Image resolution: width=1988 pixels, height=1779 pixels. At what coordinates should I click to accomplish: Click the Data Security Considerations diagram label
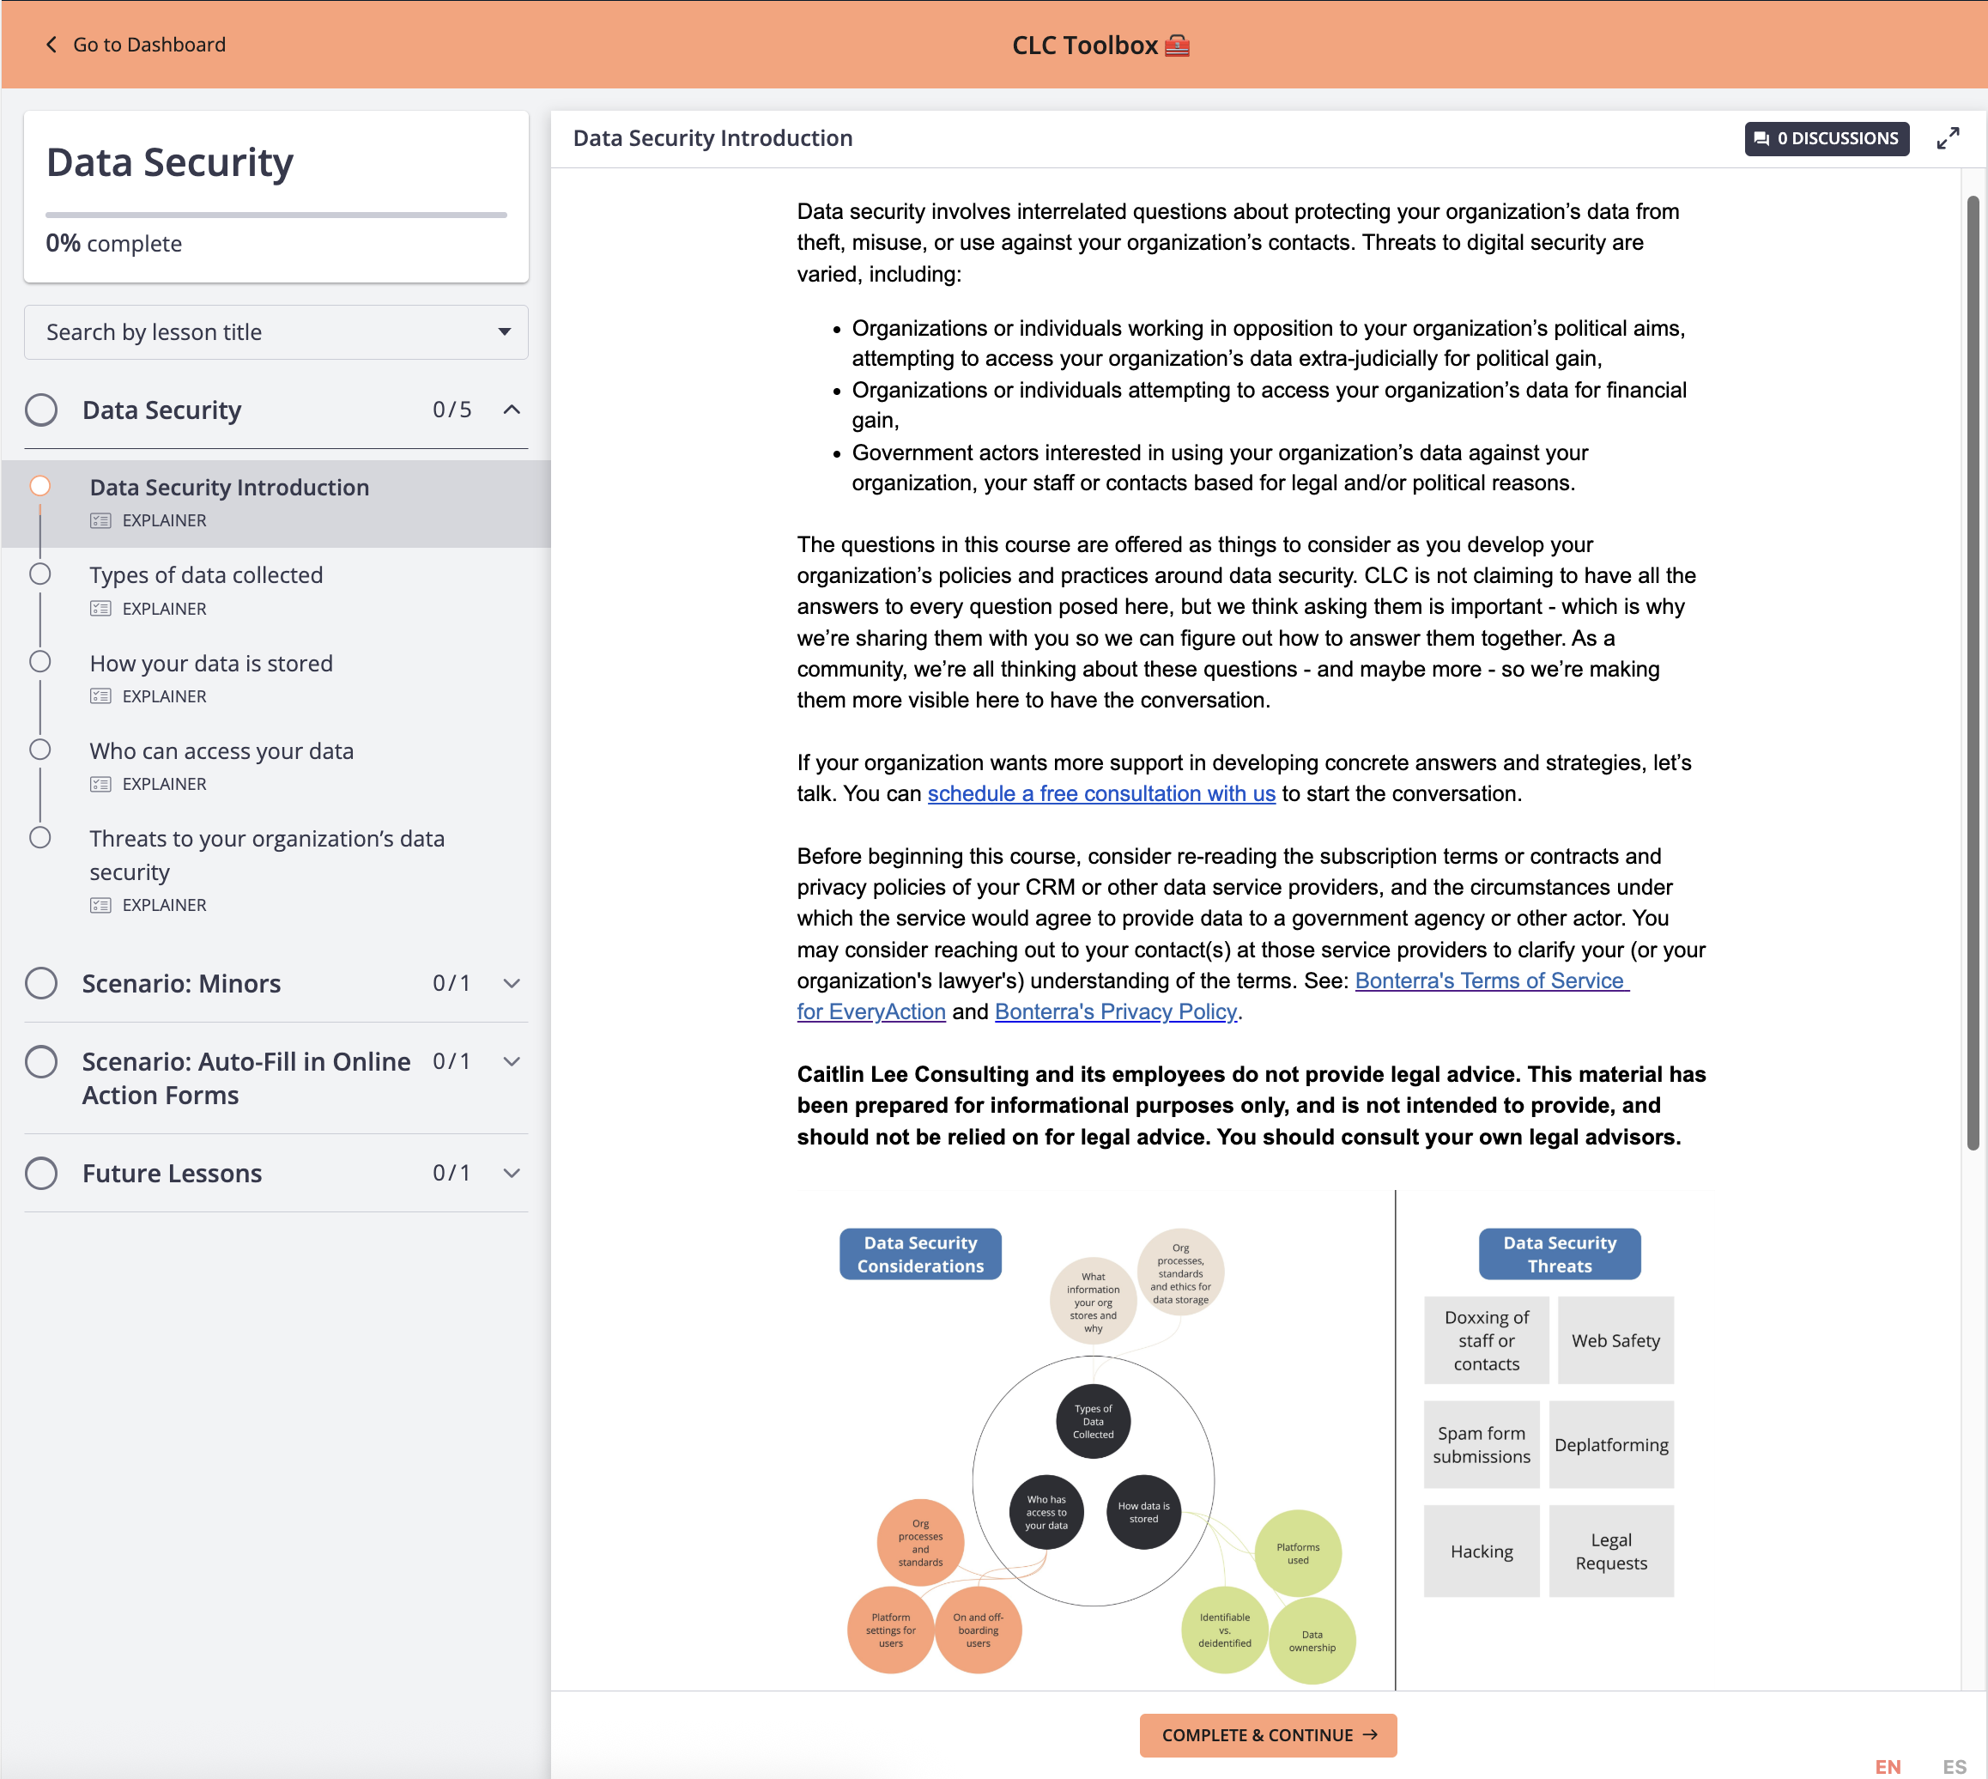coord(919,1254)
